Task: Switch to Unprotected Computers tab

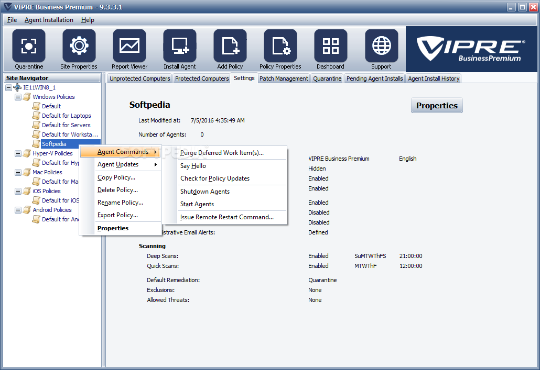Action: point(139,79)
